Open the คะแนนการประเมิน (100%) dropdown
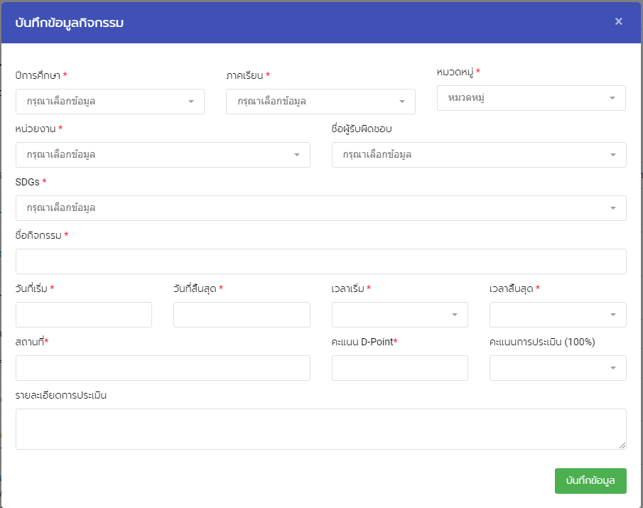The width and height of the screenshot is (643, 508). 558,368
